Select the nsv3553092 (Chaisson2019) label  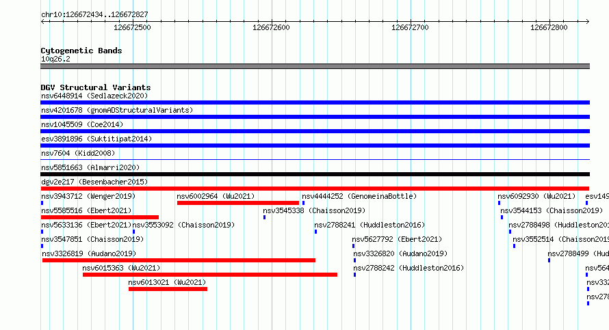pos(183,225)
